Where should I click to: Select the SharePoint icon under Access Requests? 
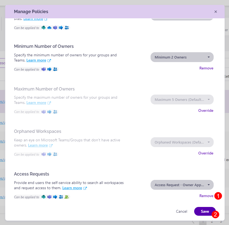click(43, 197)
